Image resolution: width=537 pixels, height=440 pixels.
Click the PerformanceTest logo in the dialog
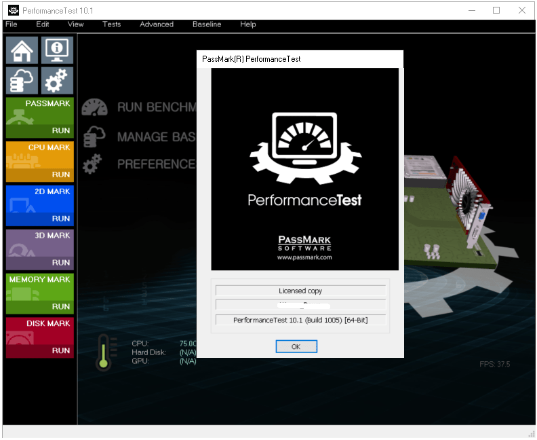pos(305,160)
